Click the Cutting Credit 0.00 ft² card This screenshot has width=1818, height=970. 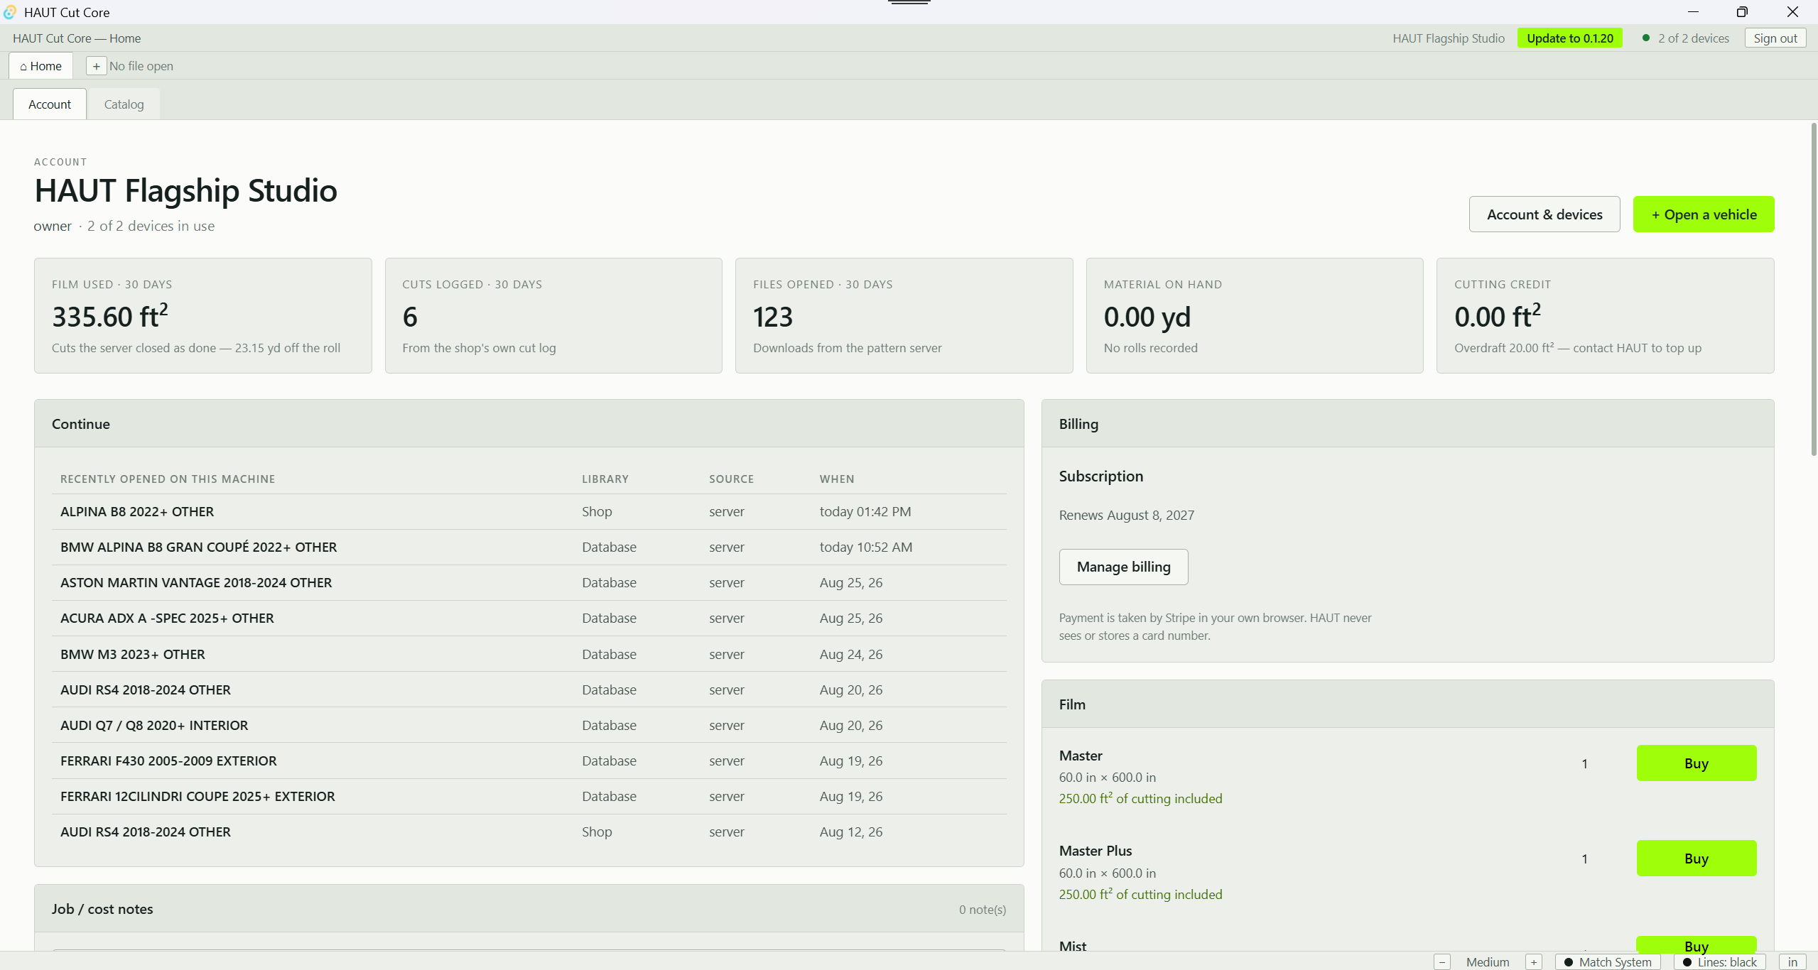(1606, 316)
